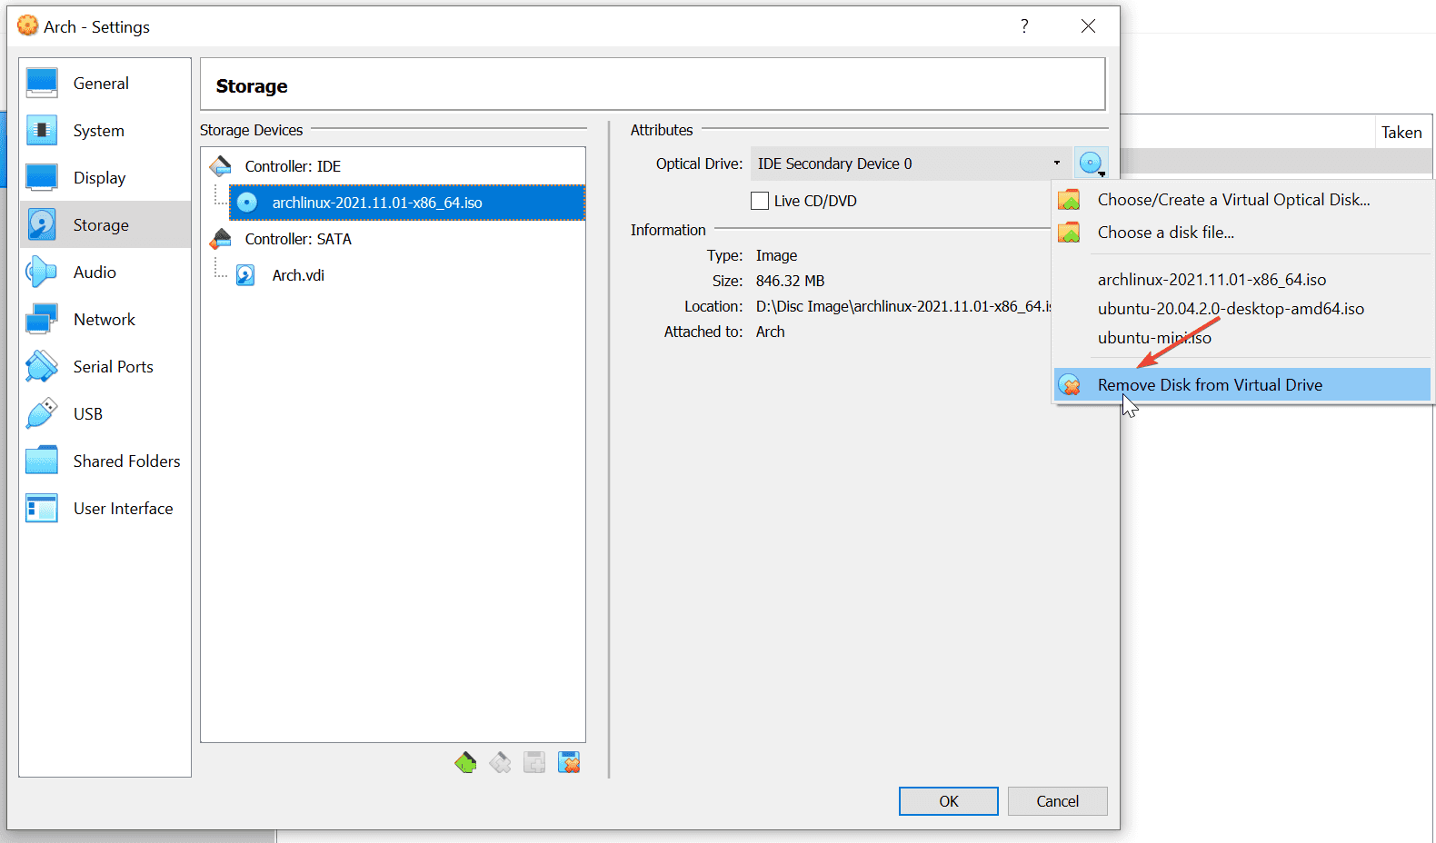1436x843 pixels.
Task: Click the SATA controller icon
Action: (x=221, y=239)
